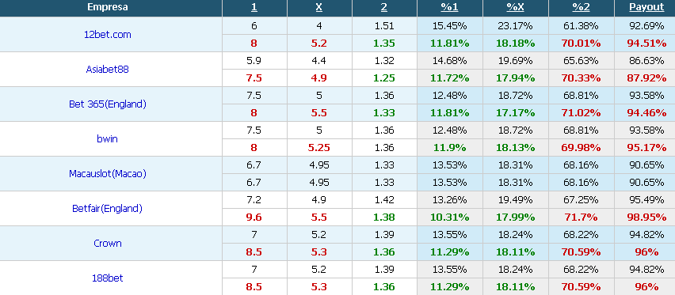Open the 12bet.com bookmaker link
The height and width of the screenshot is (295, 675).
click(x=107, y=34)
